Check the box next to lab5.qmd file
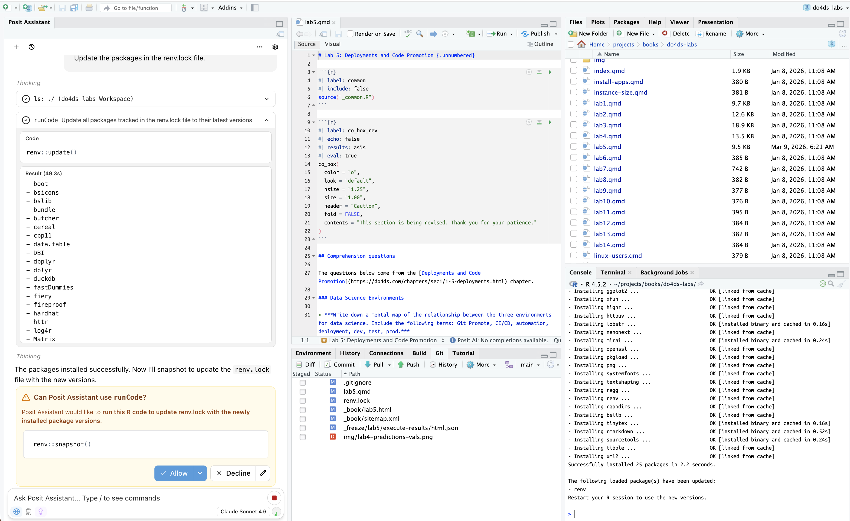 [x=573, y=147]
